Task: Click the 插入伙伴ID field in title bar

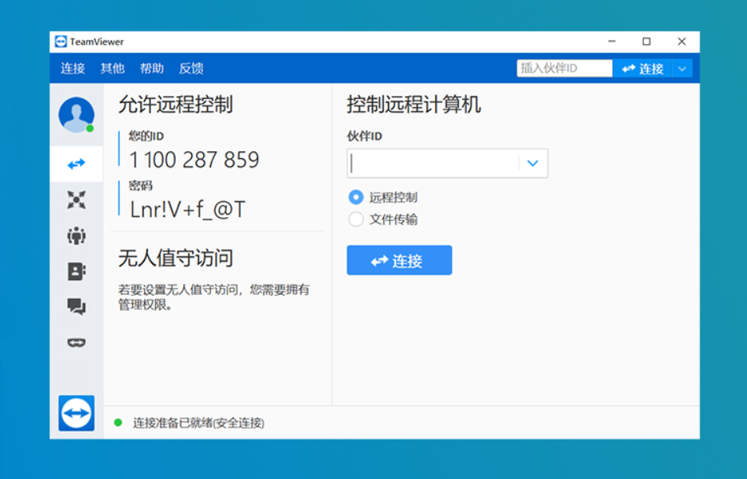Action: tap(564, 68)
